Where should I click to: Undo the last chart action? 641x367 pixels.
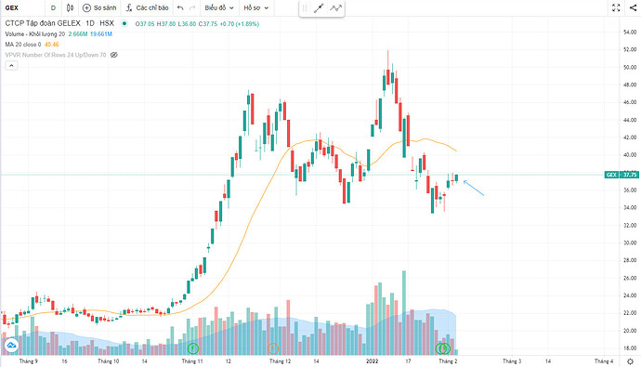pyautogui.click(x=180, y=7)
